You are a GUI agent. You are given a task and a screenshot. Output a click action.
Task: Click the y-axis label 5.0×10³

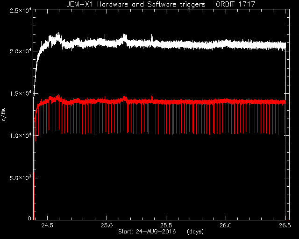(x=21, y=178)
